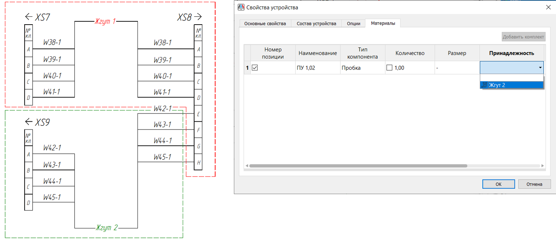Open the Принадлежность dropdown arrow
This screenshot has height=243, width=556.
pos(540,68)
